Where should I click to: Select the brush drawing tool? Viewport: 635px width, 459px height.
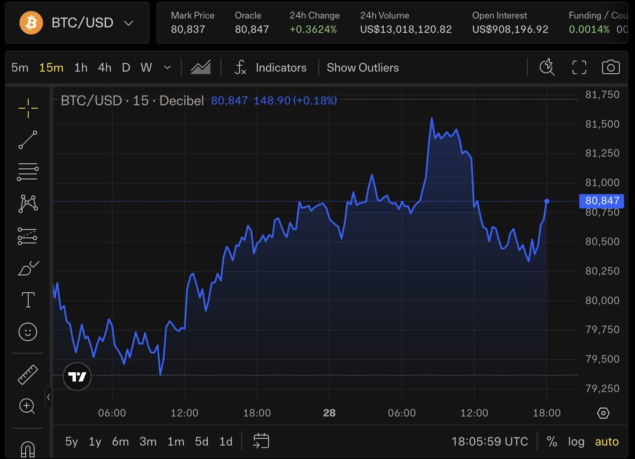[x=28, y=268]
